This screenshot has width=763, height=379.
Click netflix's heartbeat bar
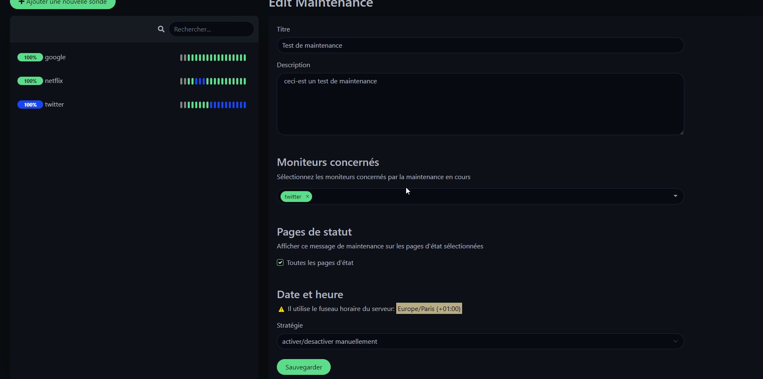click(213, 81)
